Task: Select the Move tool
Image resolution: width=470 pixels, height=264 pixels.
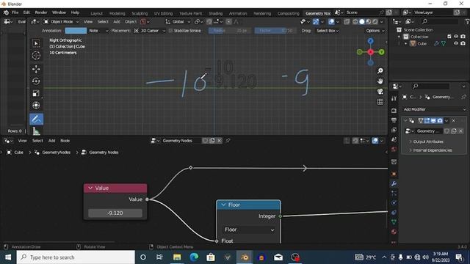Action: click(x=36, y=69)
